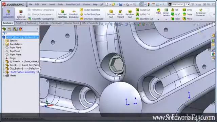Open the Linear Pattern dropdown arrow
The height and width of the screenshot is (122, 217).
pos(166,19)
